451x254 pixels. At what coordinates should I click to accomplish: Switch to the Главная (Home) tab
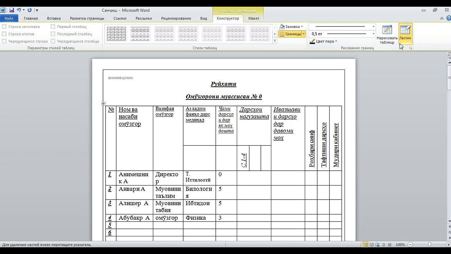click(x=31, y=18)
